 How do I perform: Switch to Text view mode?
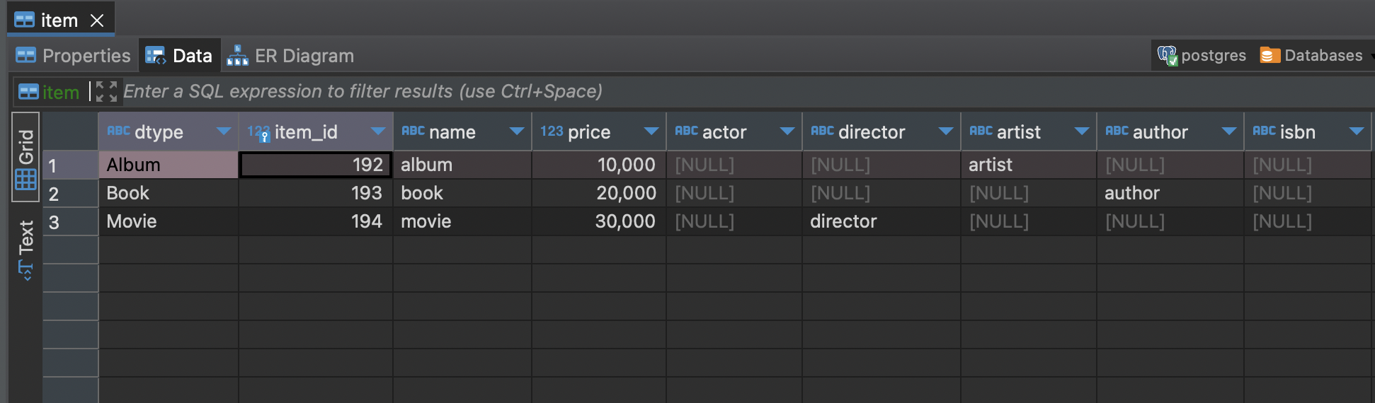(26, 250)
